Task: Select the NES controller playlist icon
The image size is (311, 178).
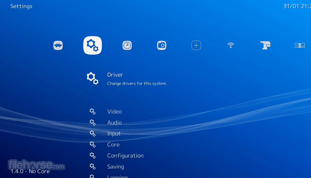Action: point(300,46)
